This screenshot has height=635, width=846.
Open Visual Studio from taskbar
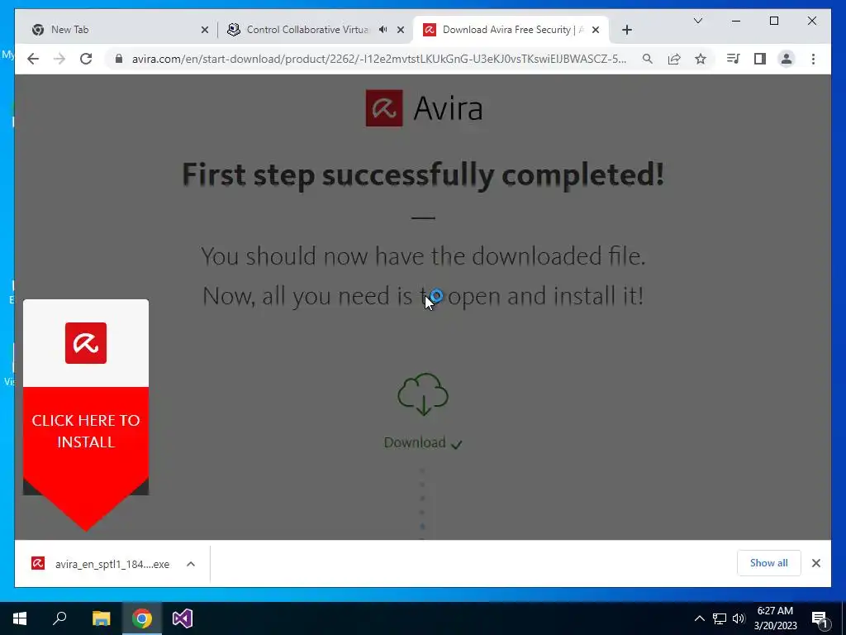[x=183, y=618]
